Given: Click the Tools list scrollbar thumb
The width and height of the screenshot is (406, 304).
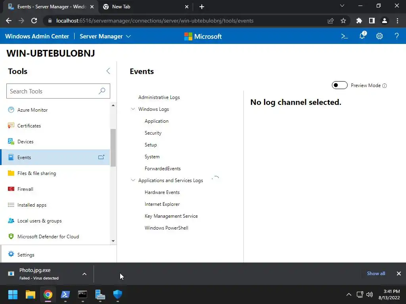Looking at the screenshot, I should pos(113,148).
